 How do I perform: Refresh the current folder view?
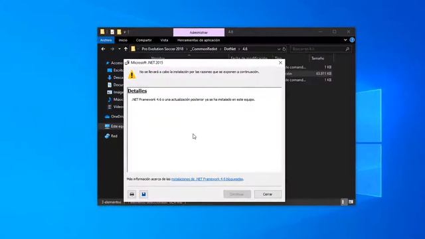(284, 49)
